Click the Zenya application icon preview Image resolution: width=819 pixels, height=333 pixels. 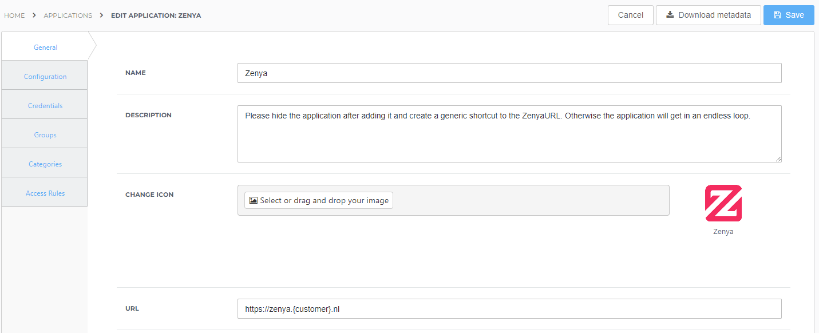pyautogui.click(x=723, y=203)
